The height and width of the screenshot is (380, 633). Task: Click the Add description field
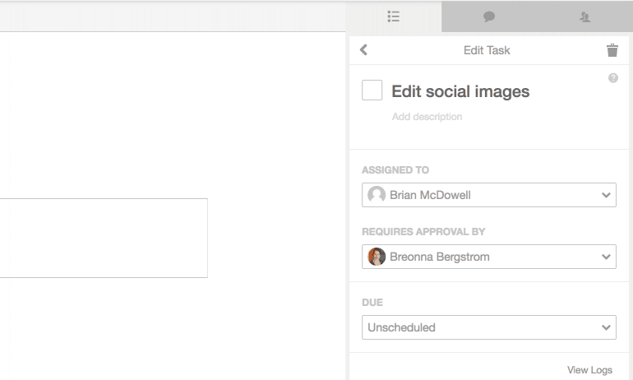427,117
